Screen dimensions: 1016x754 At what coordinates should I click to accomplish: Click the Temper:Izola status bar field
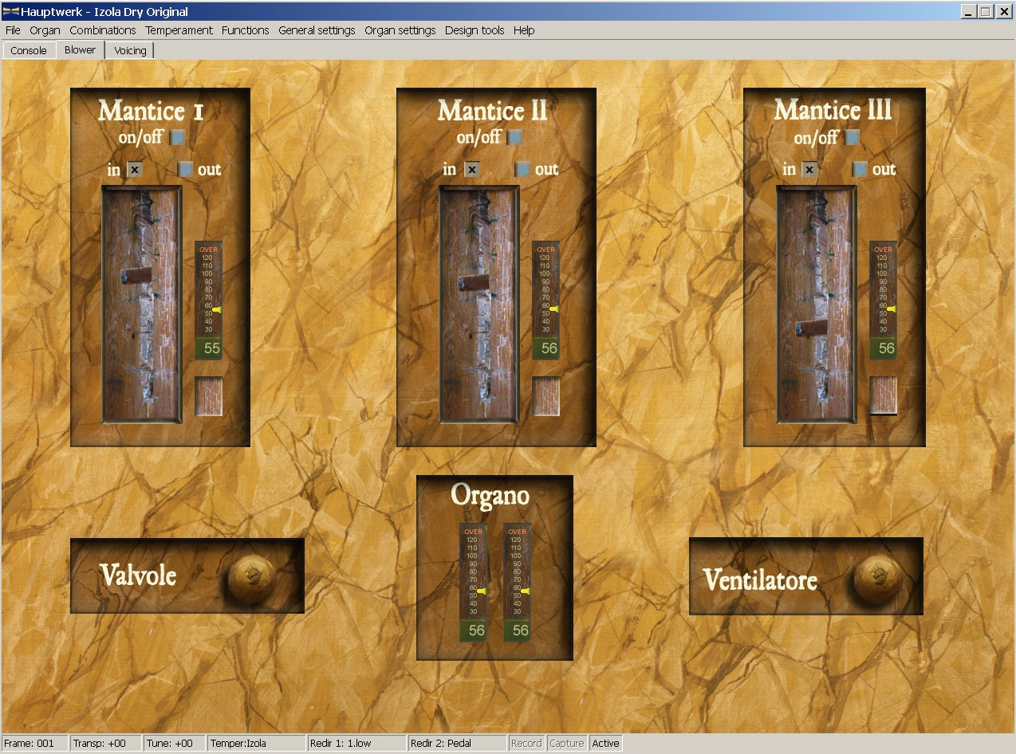[257, 743]
